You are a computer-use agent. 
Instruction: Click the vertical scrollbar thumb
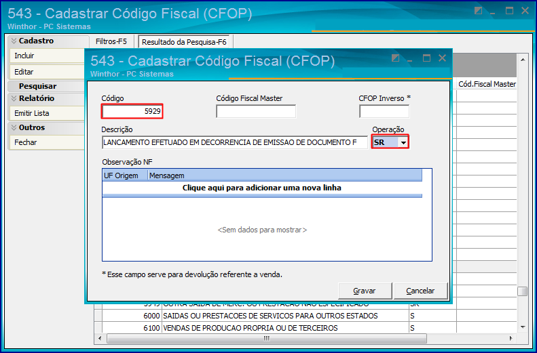click(x=522, y=291)
